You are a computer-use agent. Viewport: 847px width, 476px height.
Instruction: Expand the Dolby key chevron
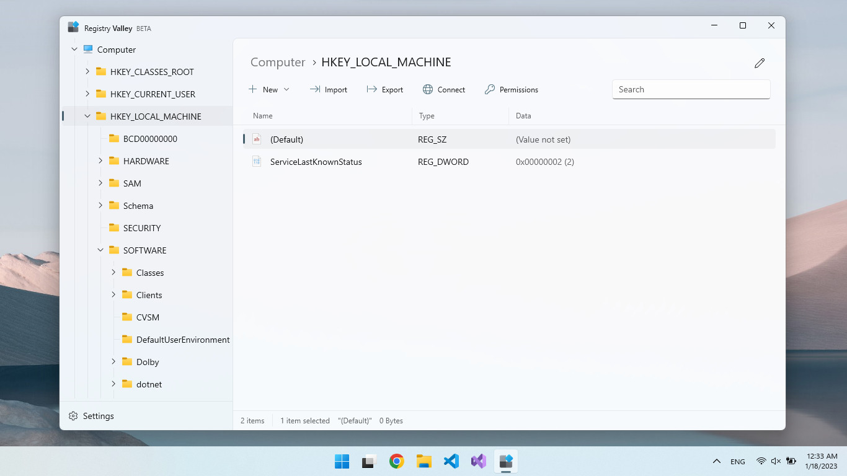[x=113, y=362]
